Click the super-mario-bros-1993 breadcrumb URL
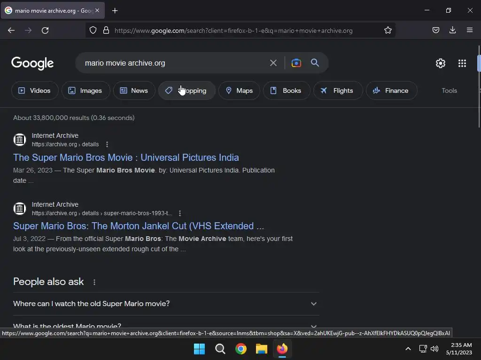 pyautogui.click(x=102, y=213)
